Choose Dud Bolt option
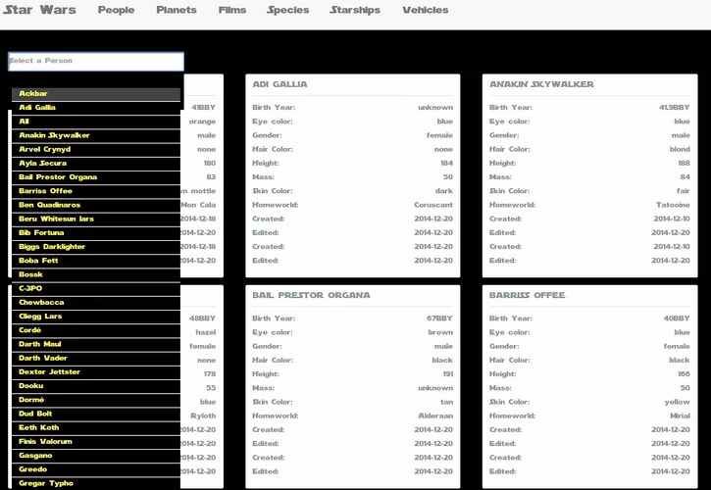The height and width of the screenshot is (490, 711). [x=96, y=414]
